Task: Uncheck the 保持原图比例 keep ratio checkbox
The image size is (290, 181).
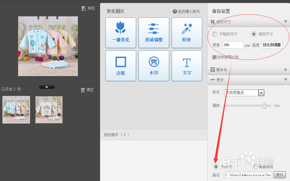Action: pos(214,57)
